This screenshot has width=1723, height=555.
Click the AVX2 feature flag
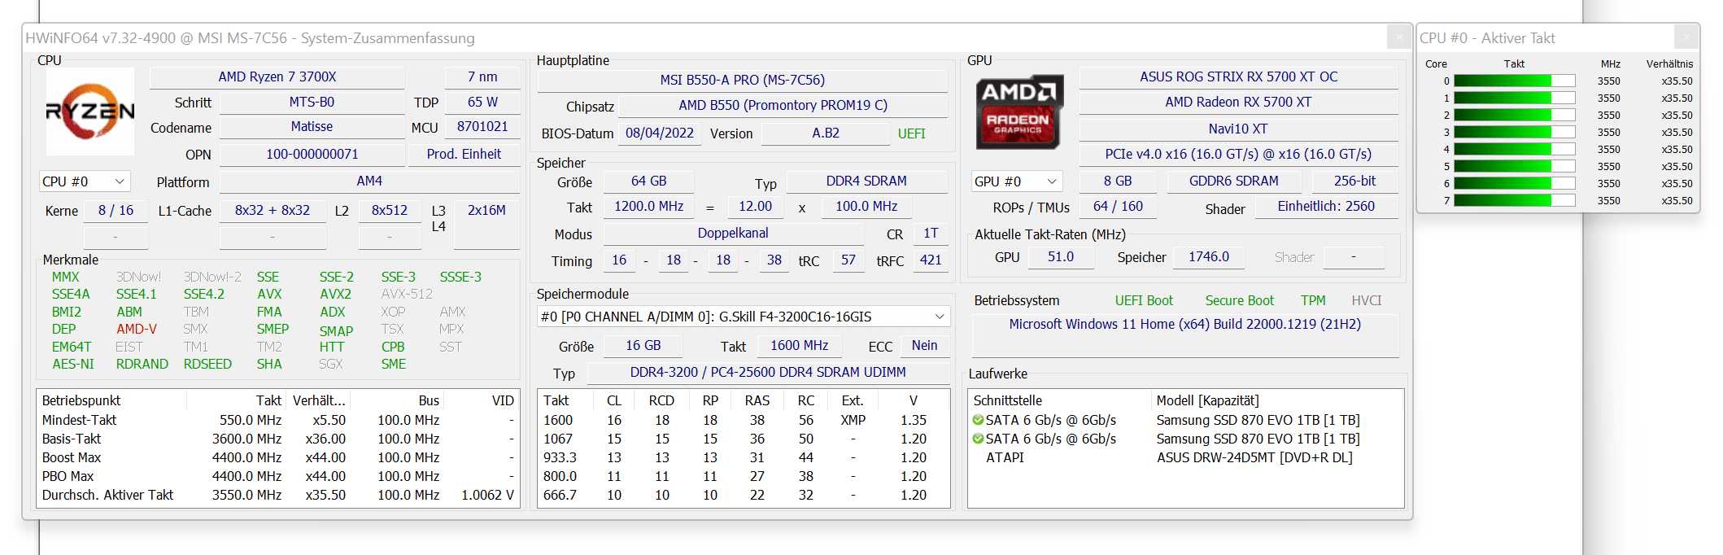click(335, 295)
